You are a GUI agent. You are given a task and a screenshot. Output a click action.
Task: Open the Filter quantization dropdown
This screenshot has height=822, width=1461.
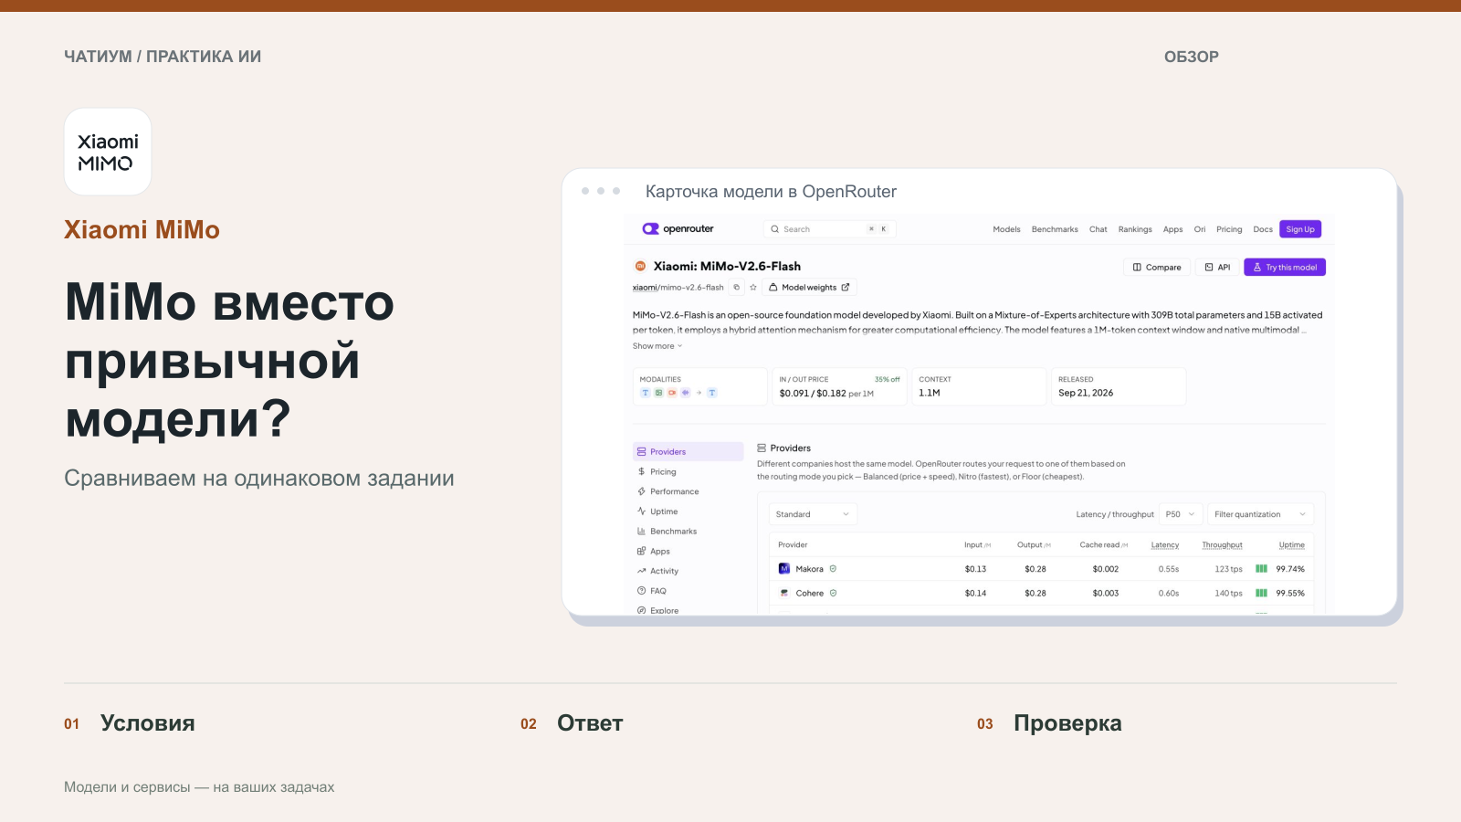(1260, 514)
